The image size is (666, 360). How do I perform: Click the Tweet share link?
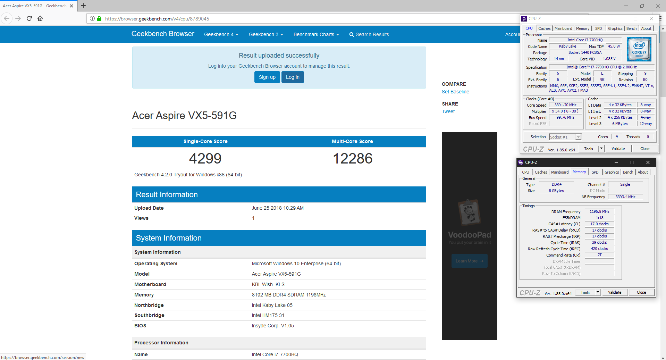click(448, 111)
